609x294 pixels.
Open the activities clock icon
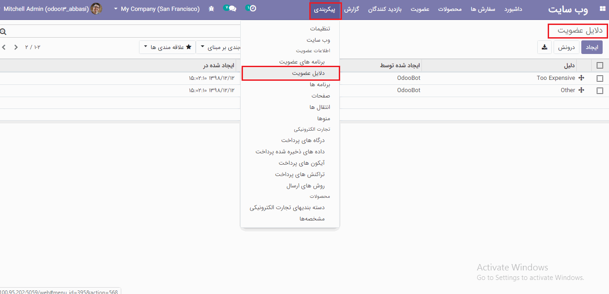point(253,9)
